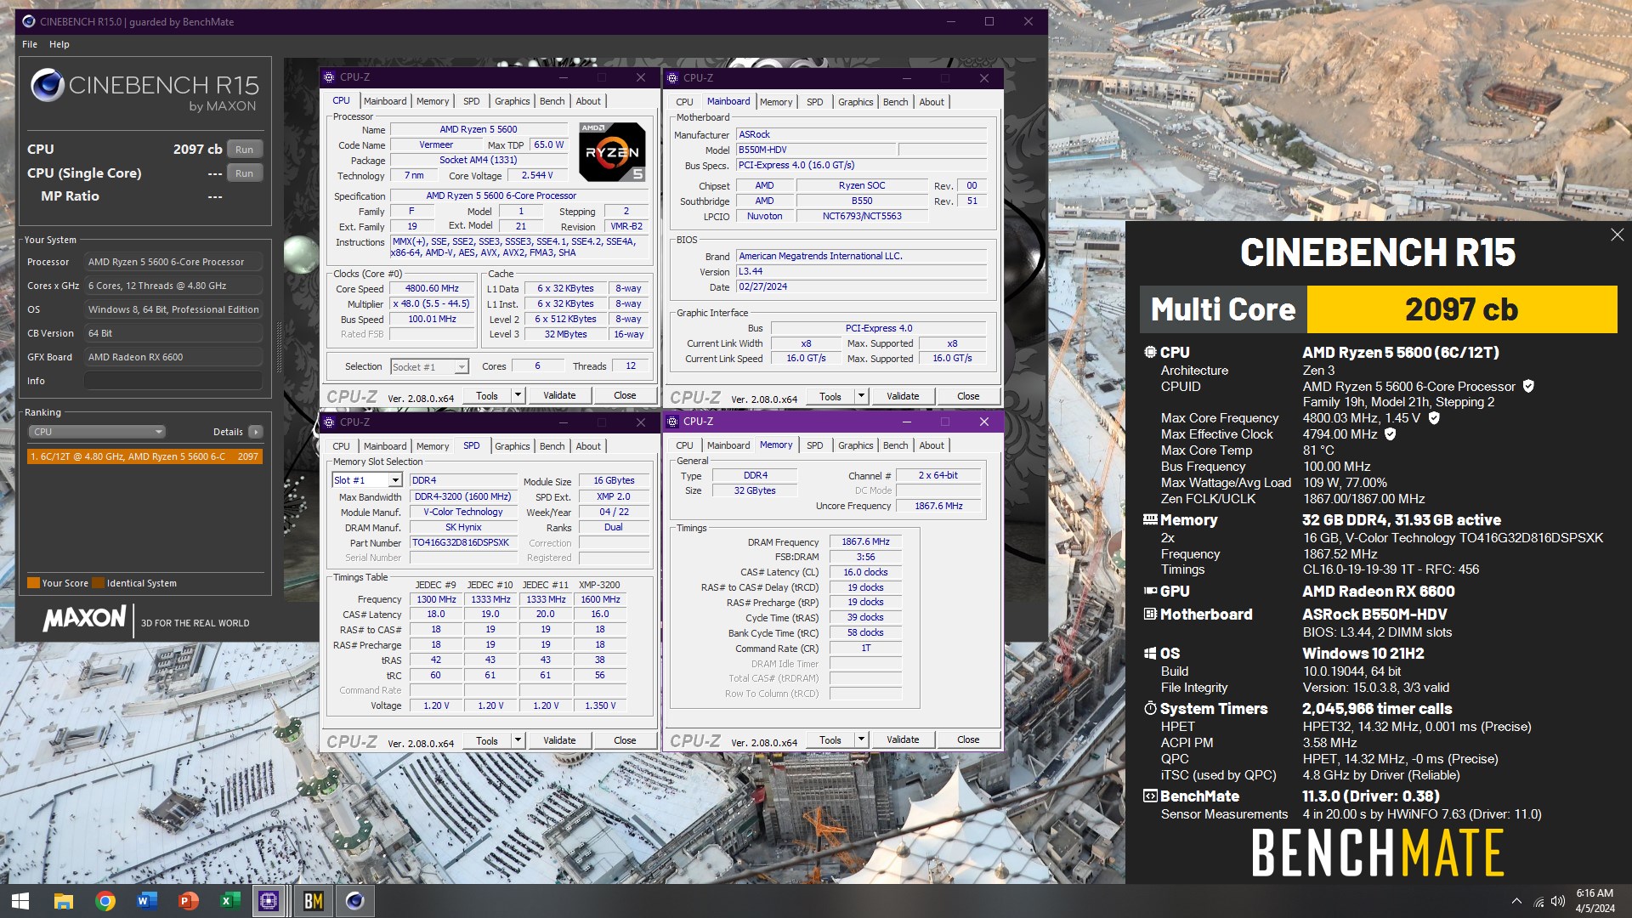Switch to Cinebench in the taskbar

pyautogui.click(x=354, y=901)
